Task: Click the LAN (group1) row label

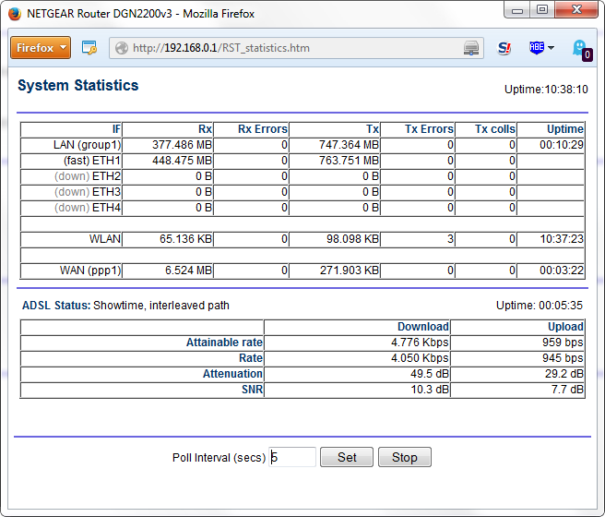Action: pos(87,145)
